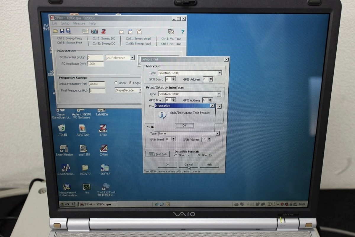
Task: Click the Analyzer GPIB Address spinner
Action: click(211, 79)
